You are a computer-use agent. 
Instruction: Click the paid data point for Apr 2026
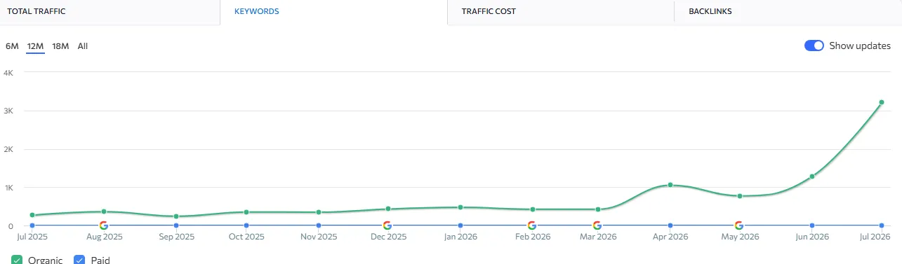670,225
